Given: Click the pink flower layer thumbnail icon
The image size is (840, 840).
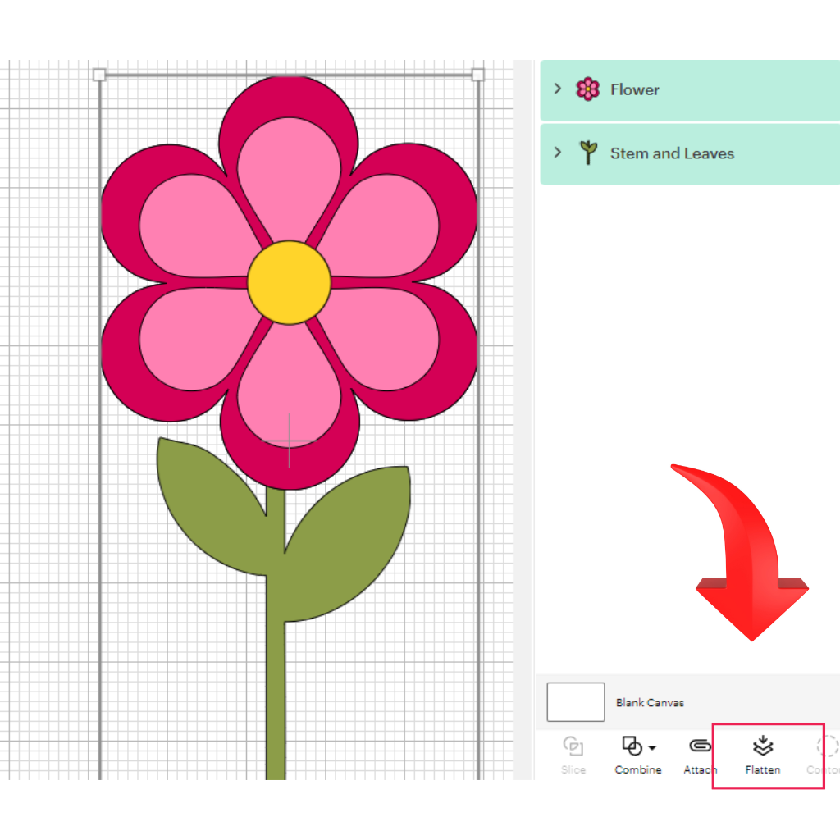Looking at the screenshot, I should coord(587,89).
